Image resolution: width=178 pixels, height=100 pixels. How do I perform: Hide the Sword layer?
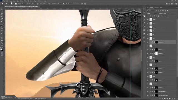148,23
